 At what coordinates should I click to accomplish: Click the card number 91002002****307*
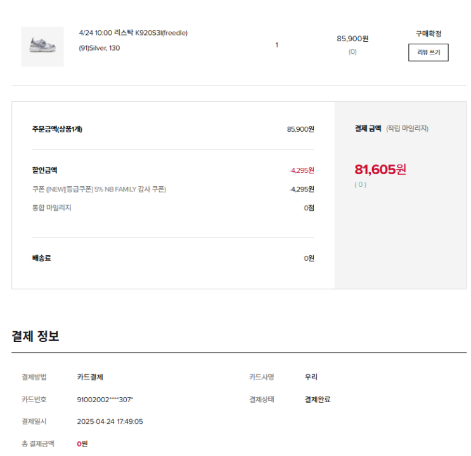pos(105,400)
